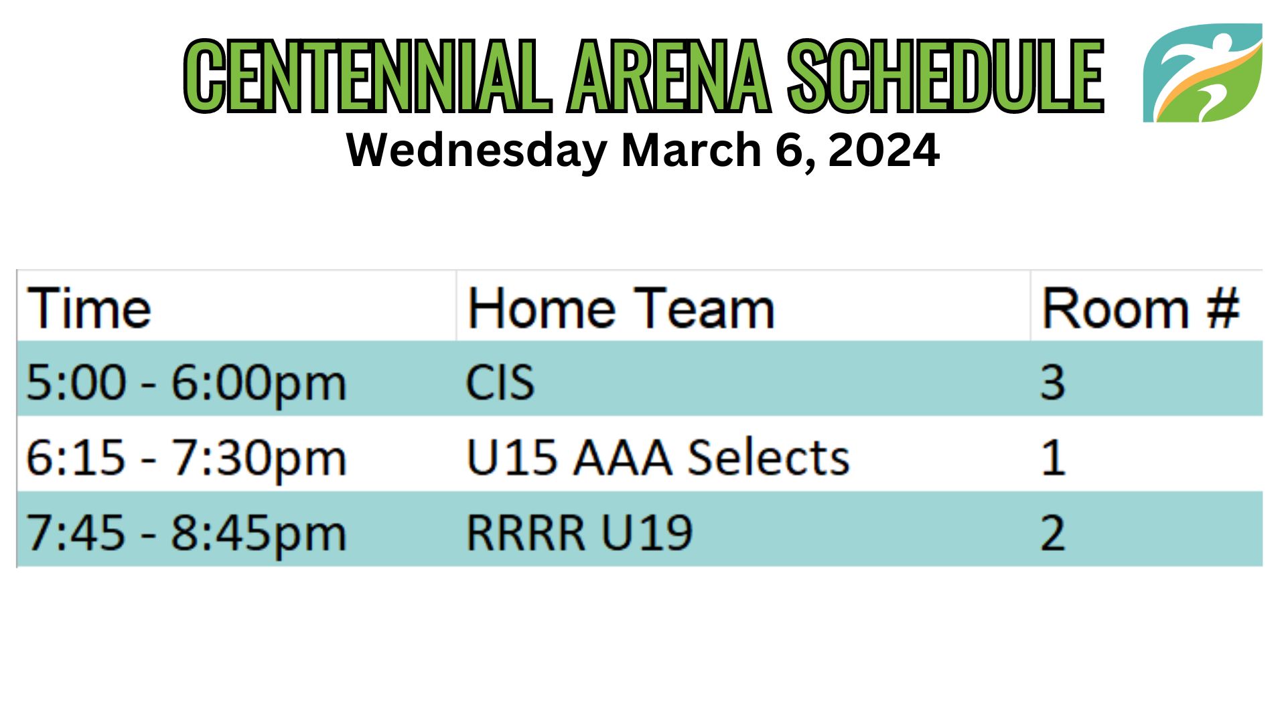Click the word March in the date

click(691, 149)
